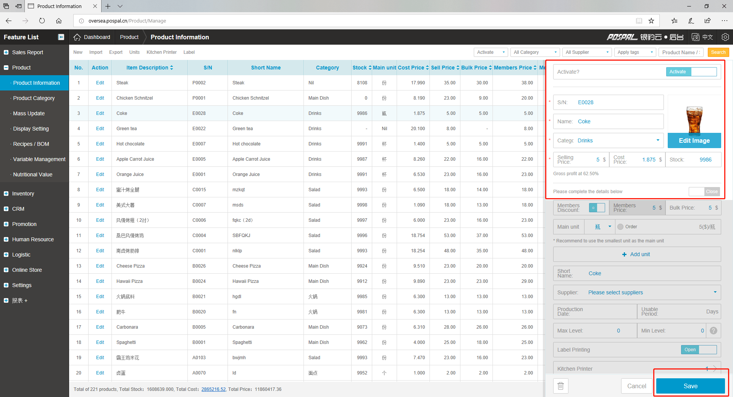
Task: Select the Order radio button
Action: 620,227
